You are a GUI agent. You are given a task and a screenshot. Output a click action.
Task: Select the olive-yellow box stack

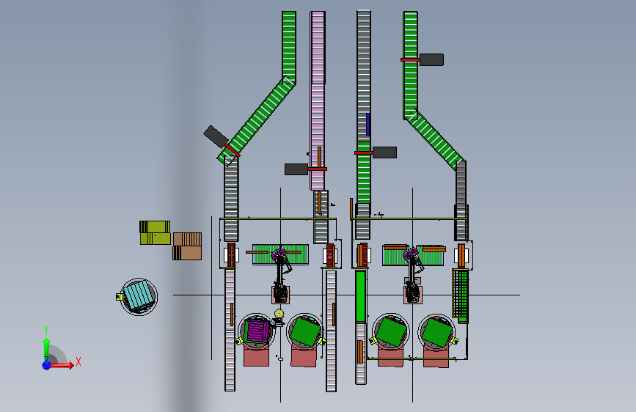pos(155,233)
